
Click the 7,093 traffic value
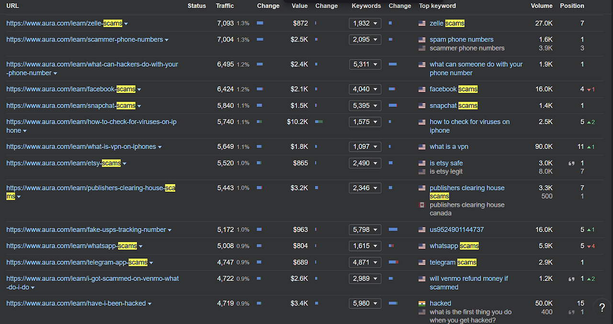click(x=225, y=23)
